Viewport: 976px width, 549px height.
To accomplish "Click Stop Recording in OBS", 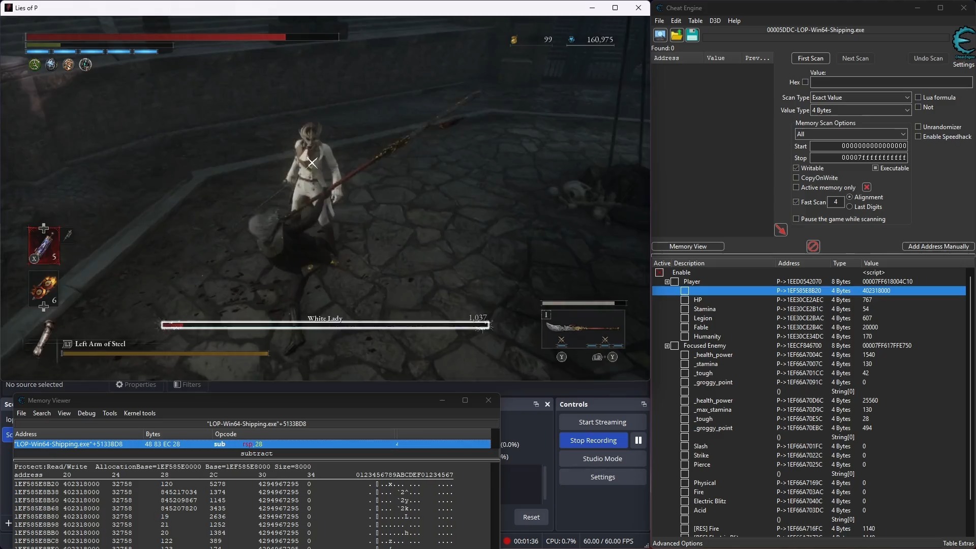I will pyautogui.click(x=593, y=440).
